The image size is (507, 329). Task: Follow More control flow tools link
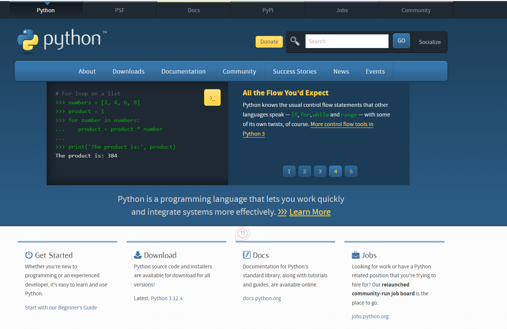(x=342, y=124)
